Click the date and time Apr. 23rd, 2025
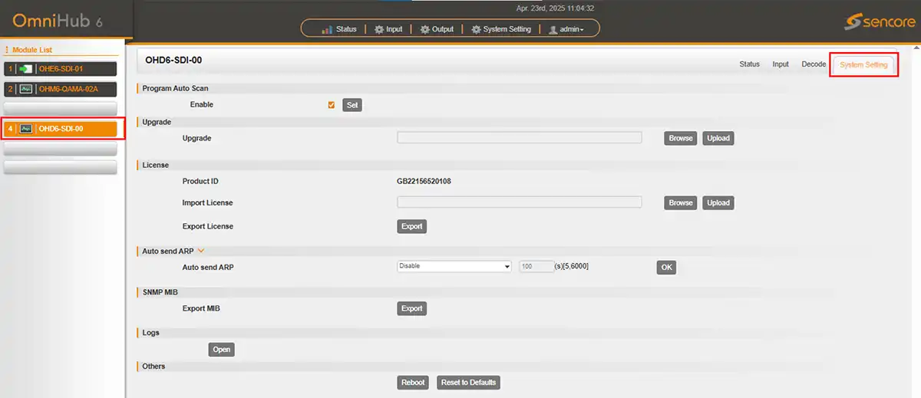The image size is (921, 398). tap(556, 8)
